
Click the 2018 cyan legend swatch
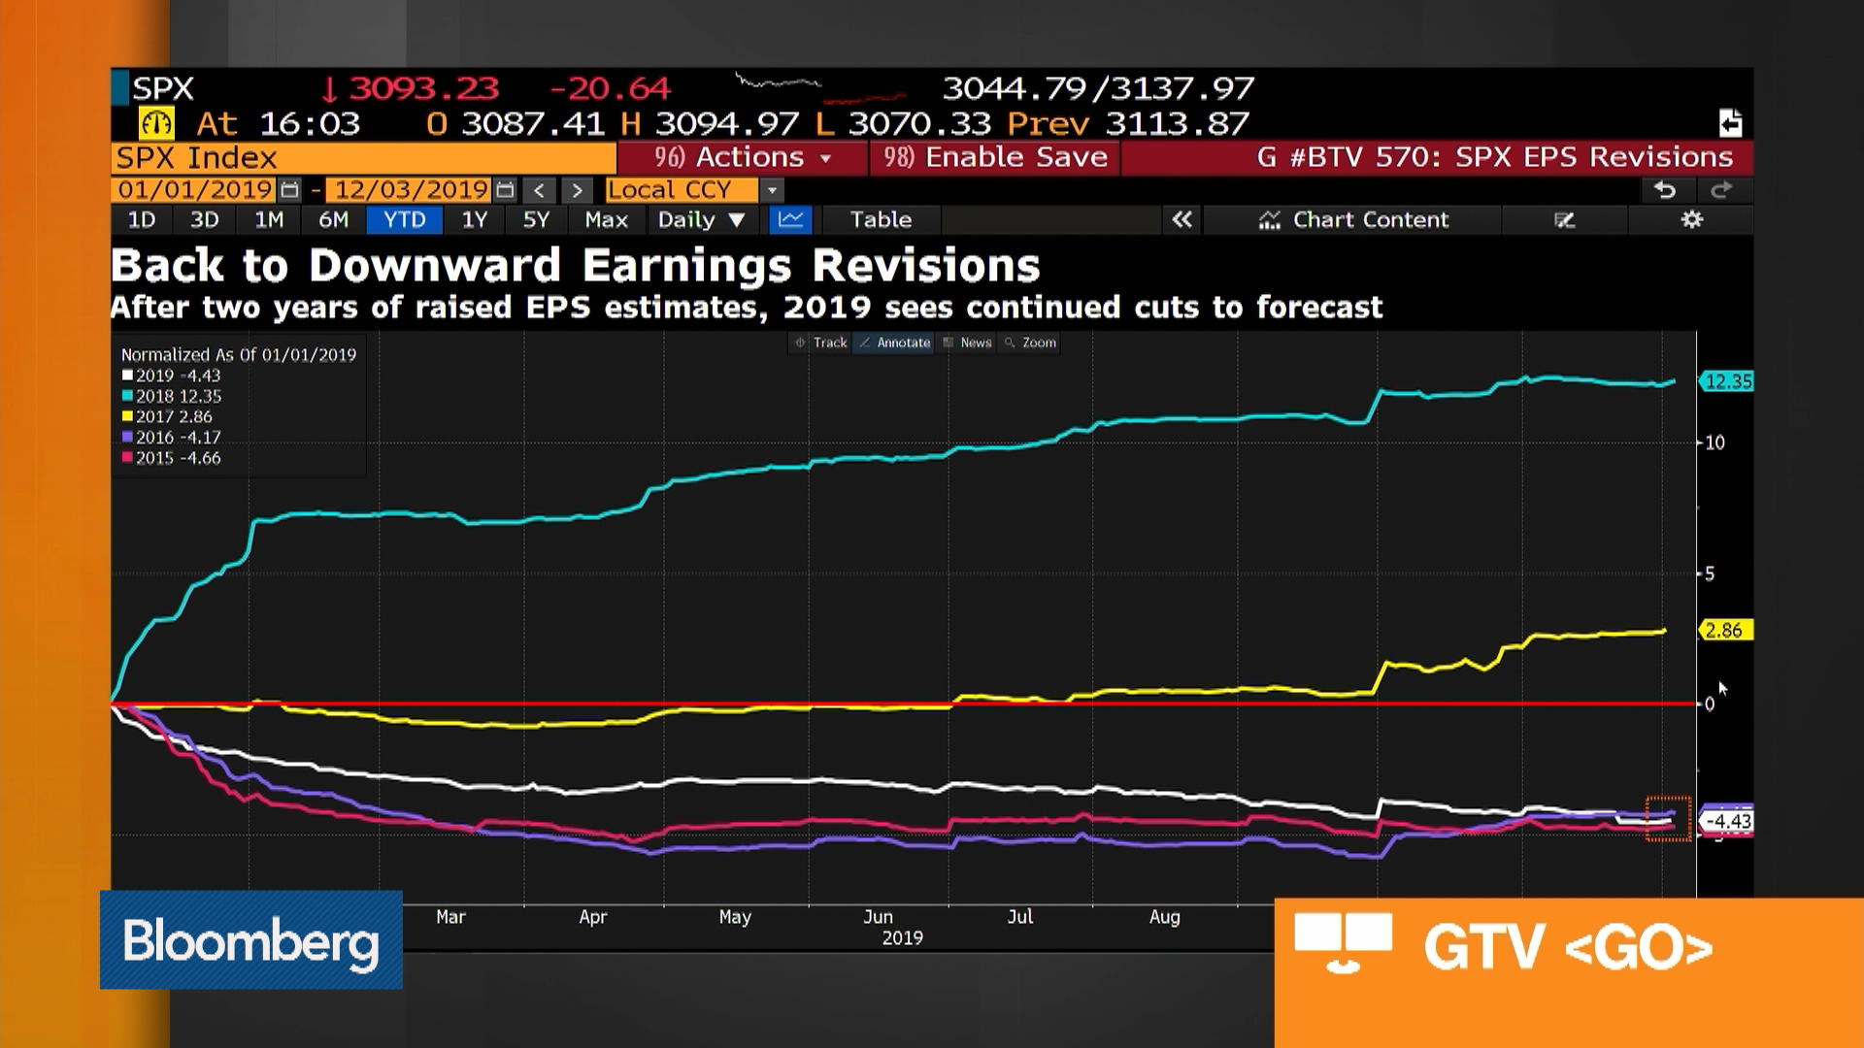[x=127, y=396]
